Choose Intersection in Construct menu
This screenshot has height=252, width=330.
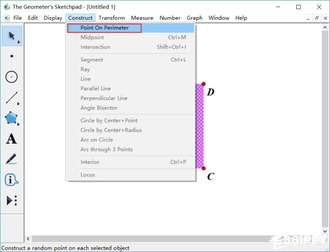pos(130,47)
